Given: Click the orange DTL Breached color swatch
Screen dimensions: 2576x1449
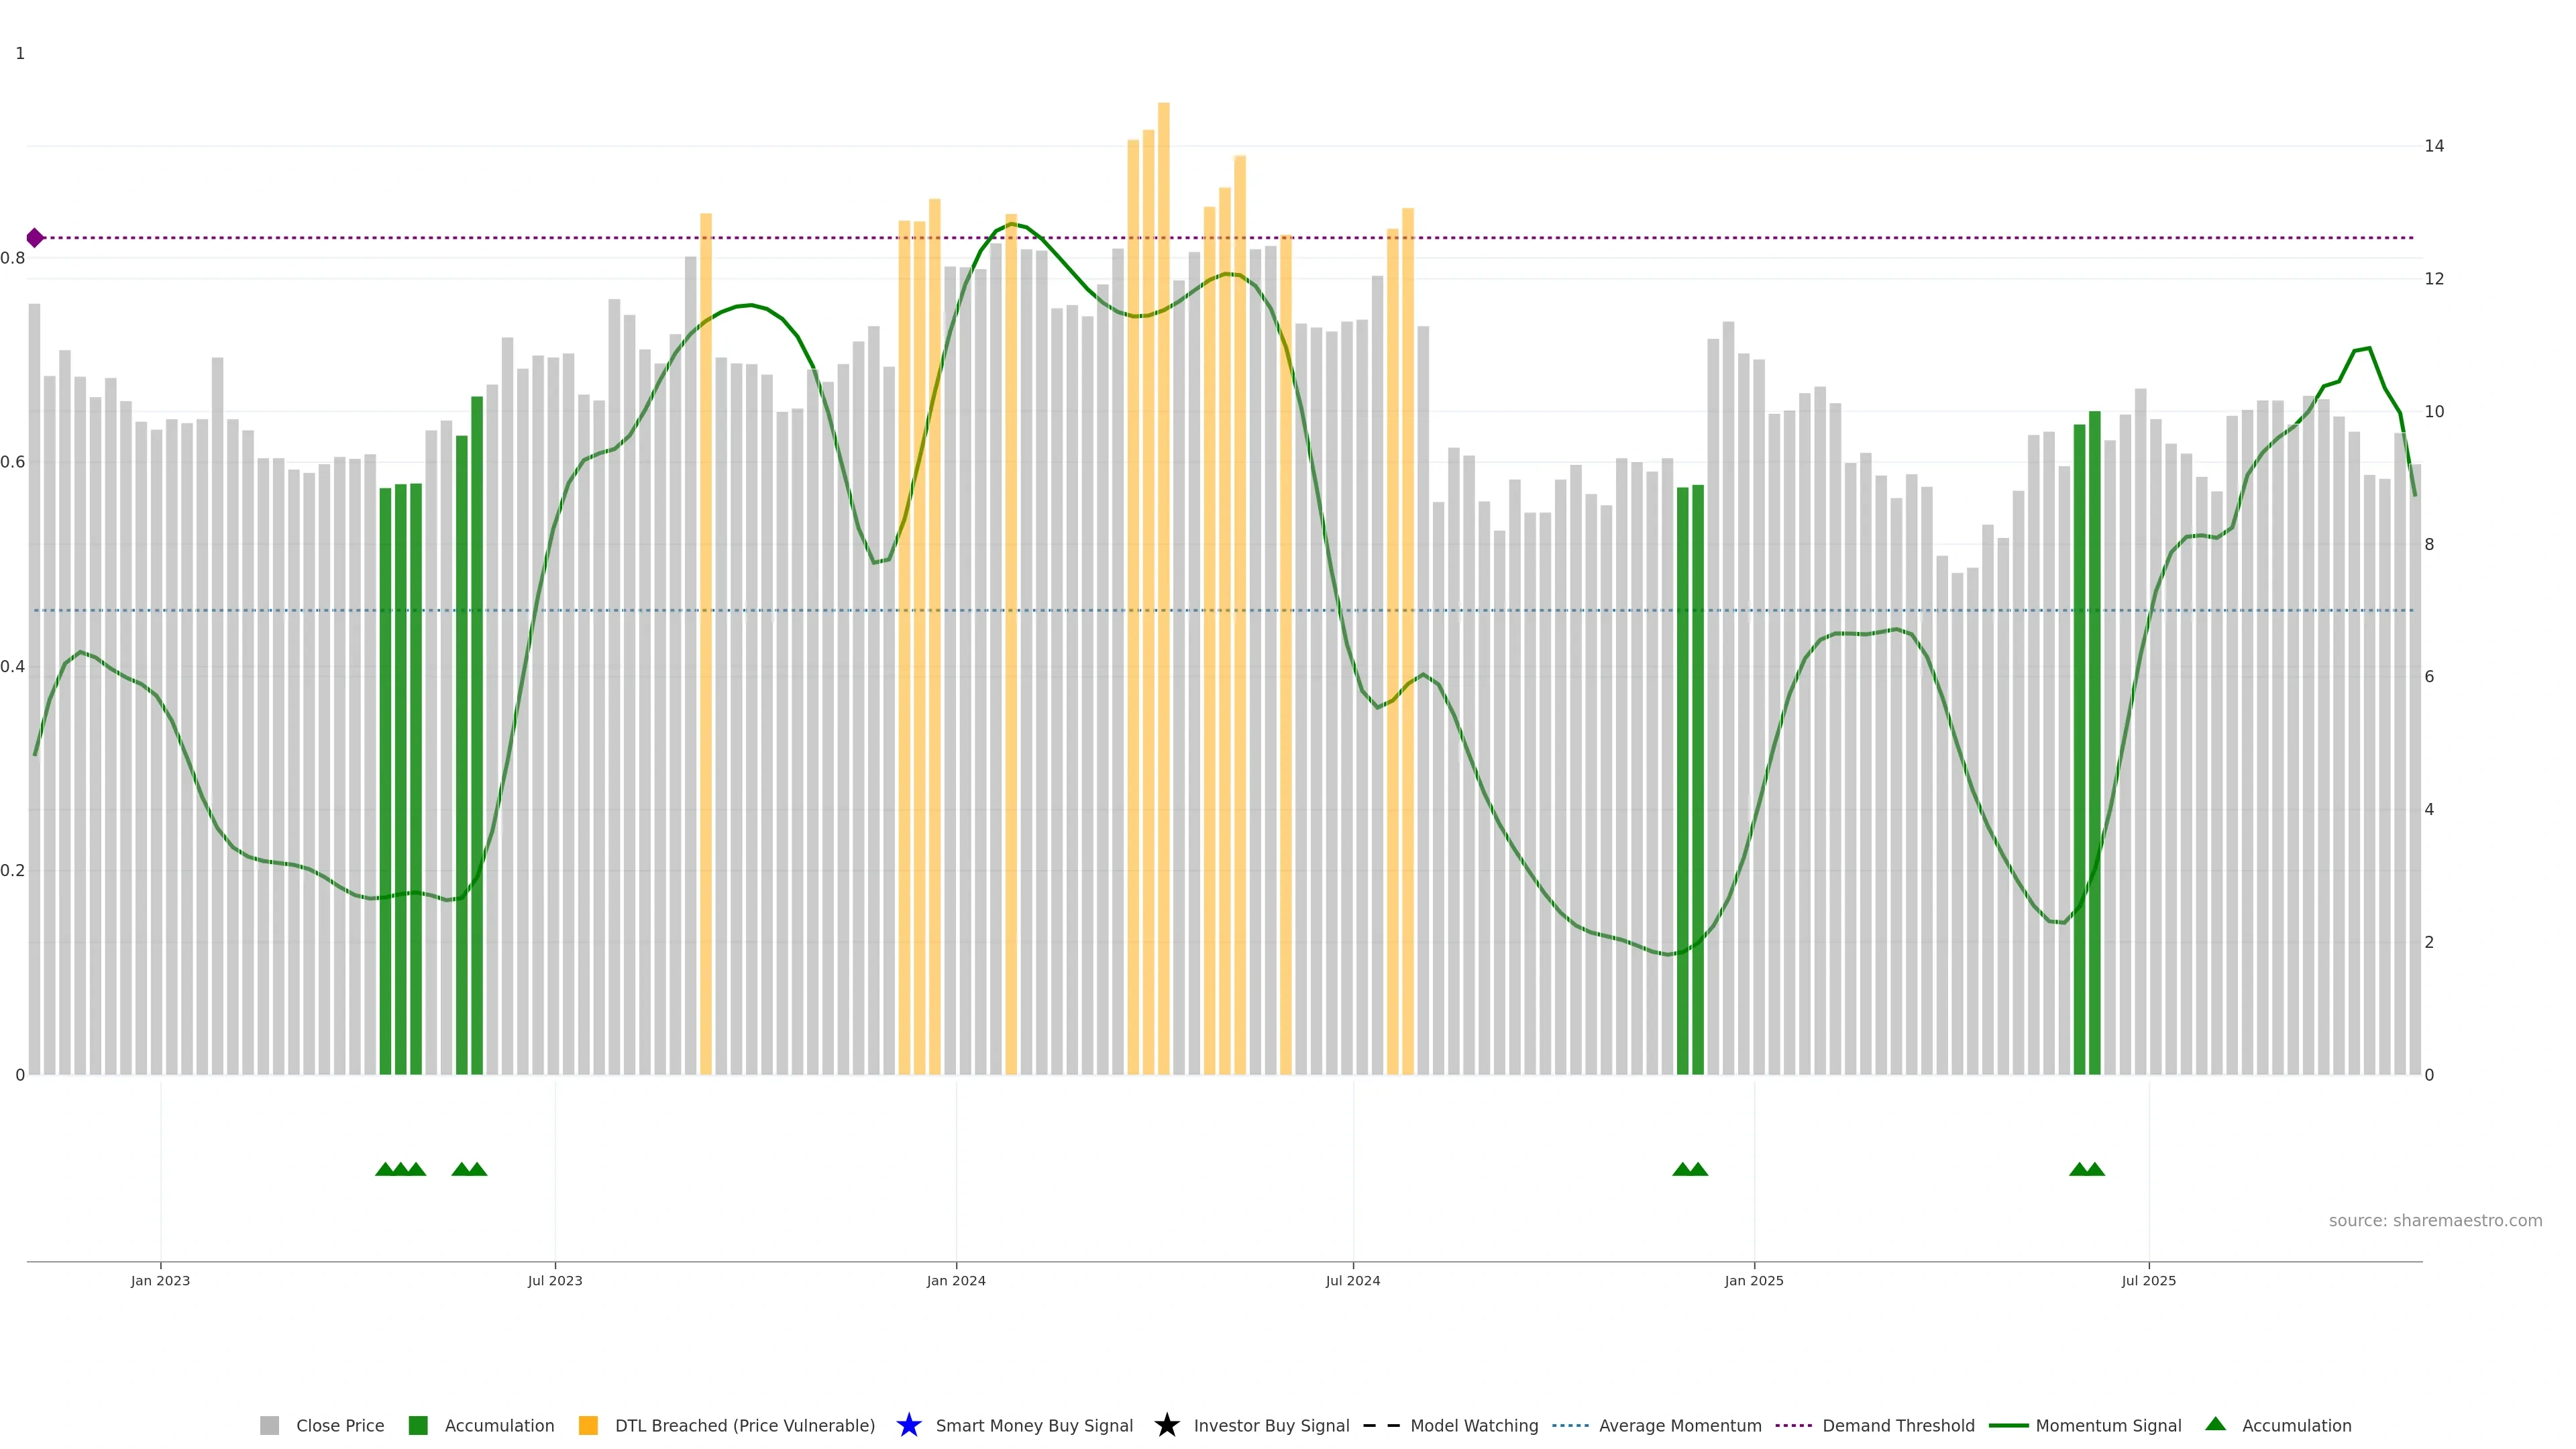Looking at the screenshot, I should click(588, 1425).
